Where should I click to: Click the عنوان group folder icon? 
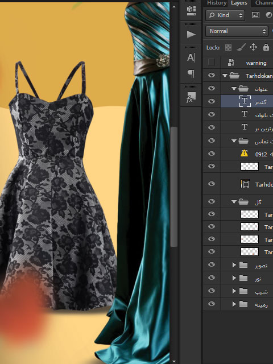[243, 89]
